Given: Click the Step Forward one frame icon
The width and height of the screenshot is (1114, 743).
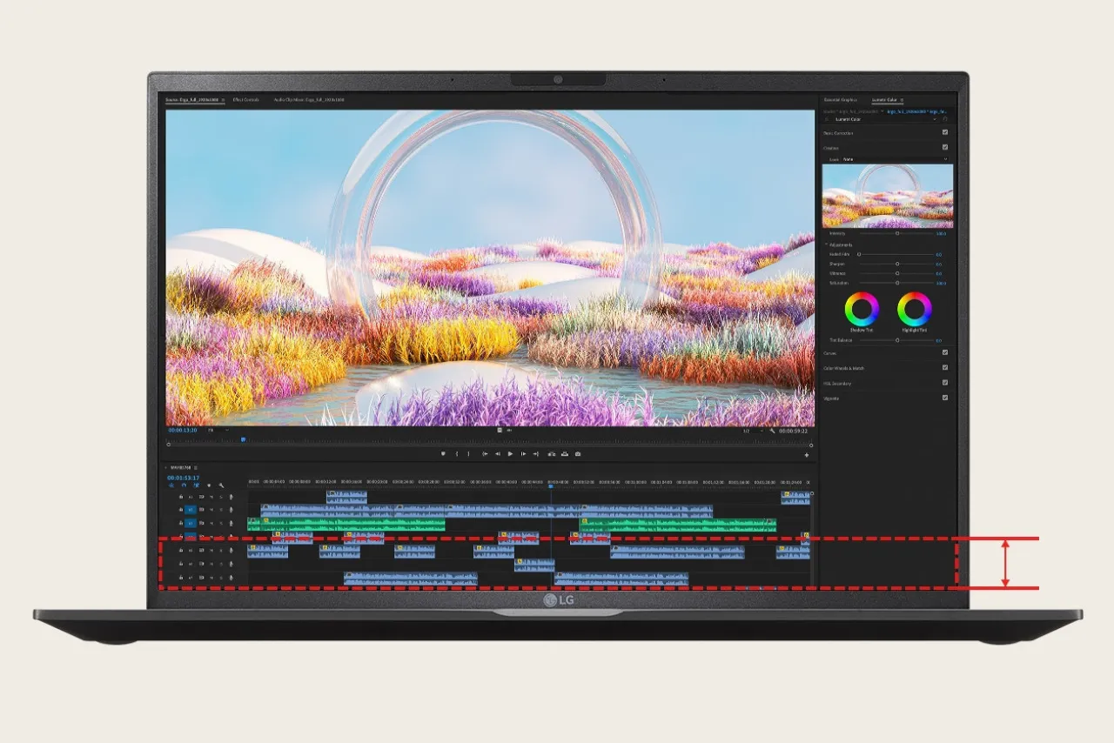Looking at the screenshot, I should click(523, 454).
